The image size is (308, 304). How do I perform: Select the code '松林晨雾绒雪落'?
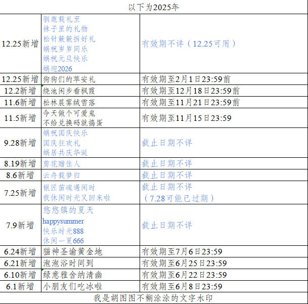pos(69,103)
